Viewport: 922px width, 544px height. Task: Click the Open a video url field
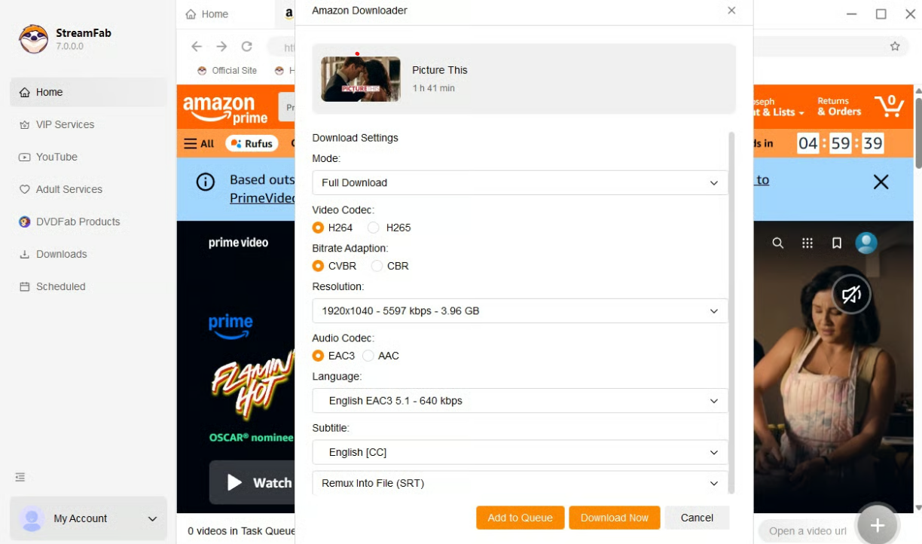pos(808,530)
